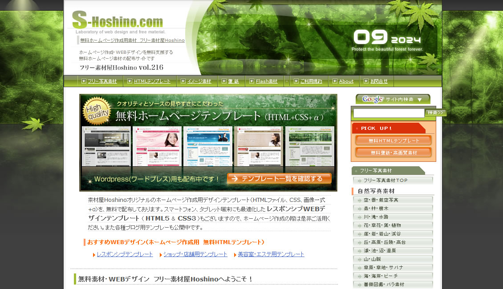
Task: Click the sidebar arrow icon beside 森・林・樹木
Action: click(359, 209)
